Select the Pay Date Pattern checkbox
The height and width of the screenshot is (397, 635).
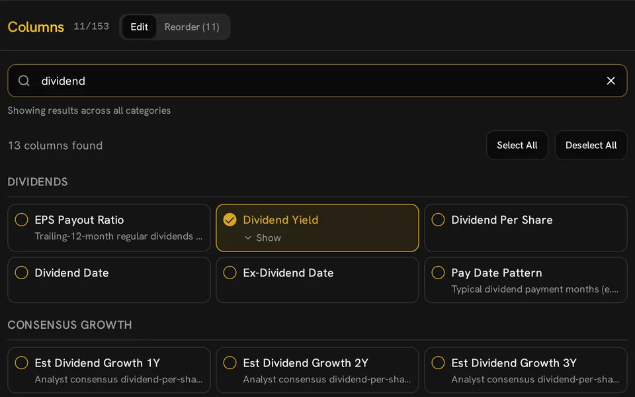click(438, 273)
